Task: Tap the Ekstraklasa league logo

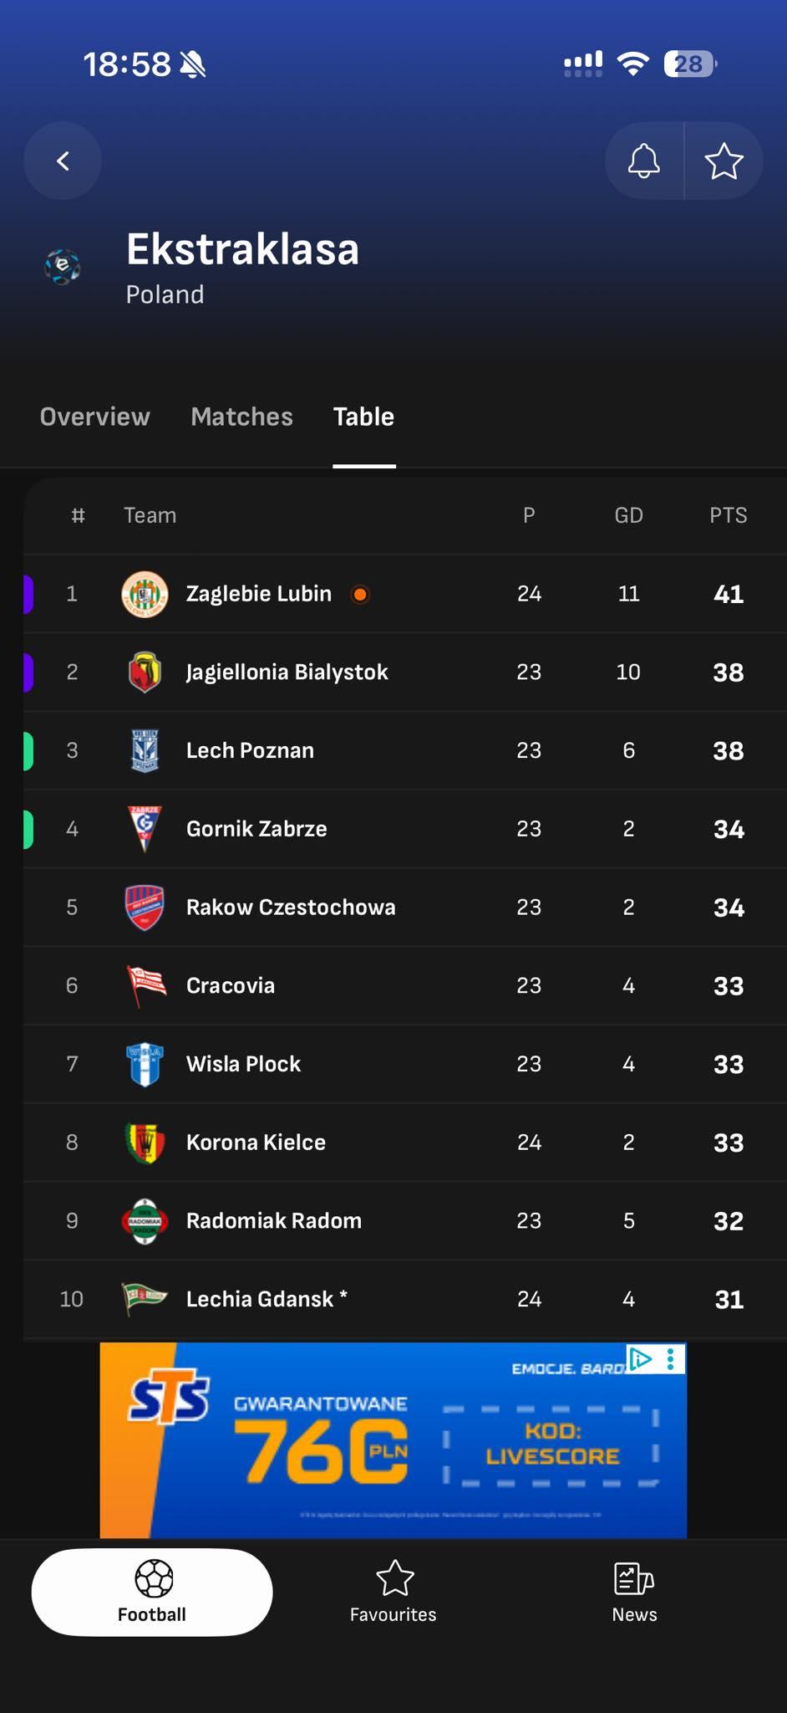Action: coord(63,268)
